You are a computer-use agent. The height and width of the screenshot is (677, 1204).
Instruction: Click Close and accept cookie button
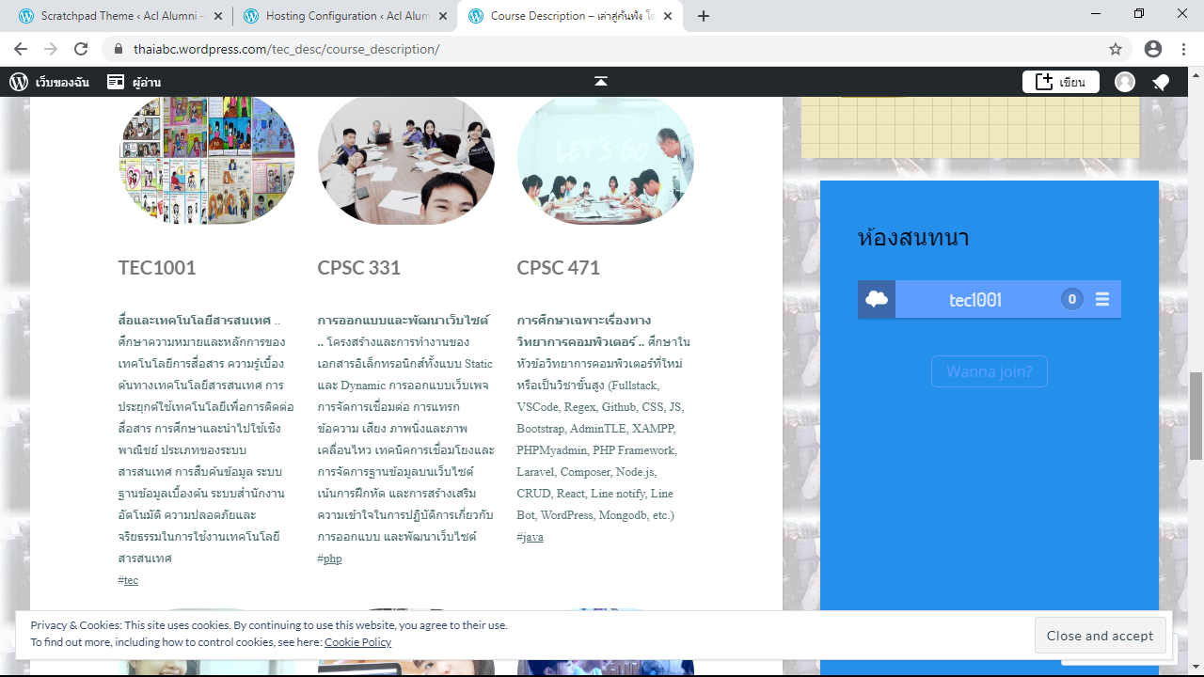pyautogui.click(x=1100, y=636)
